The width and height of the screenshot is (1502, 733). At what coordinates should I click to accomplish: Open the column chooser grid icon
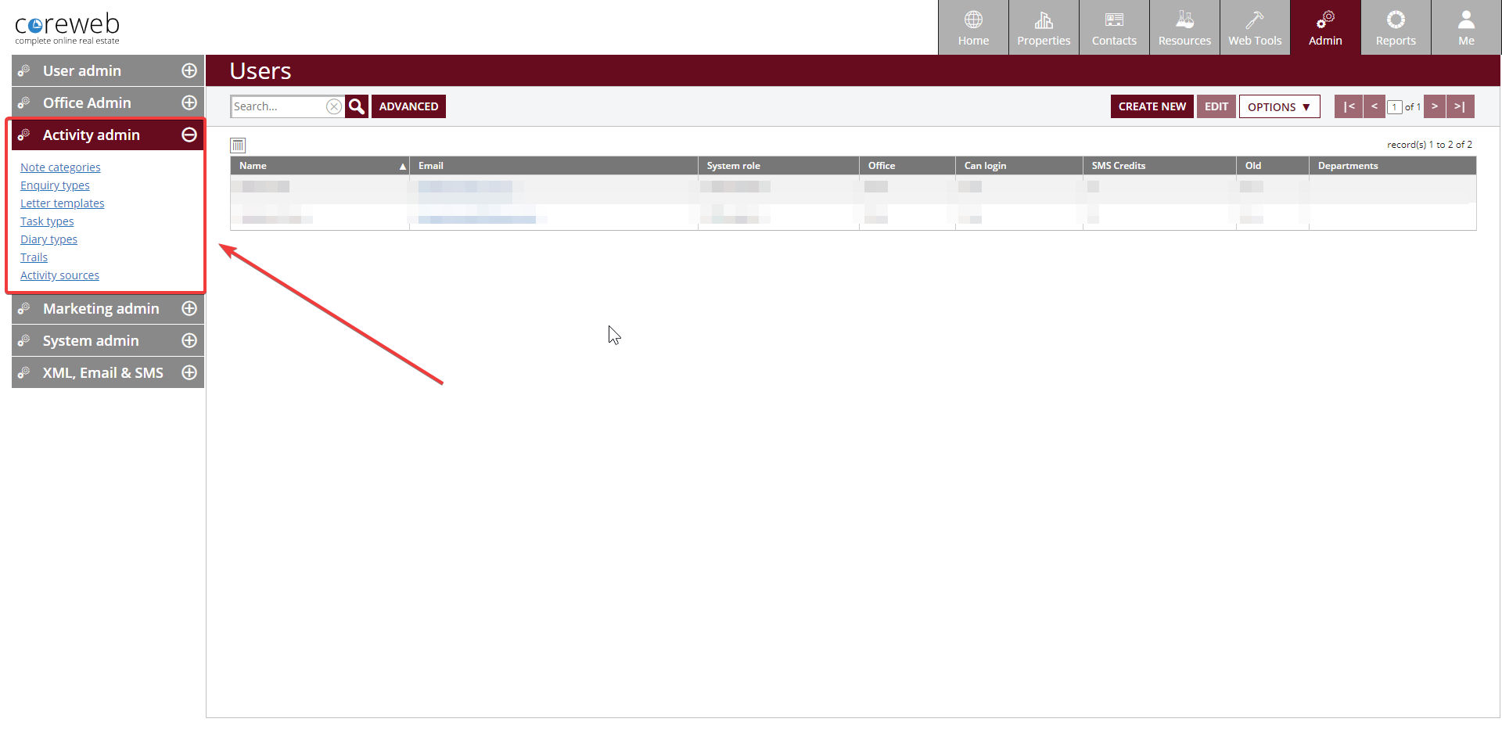point(238,146)
